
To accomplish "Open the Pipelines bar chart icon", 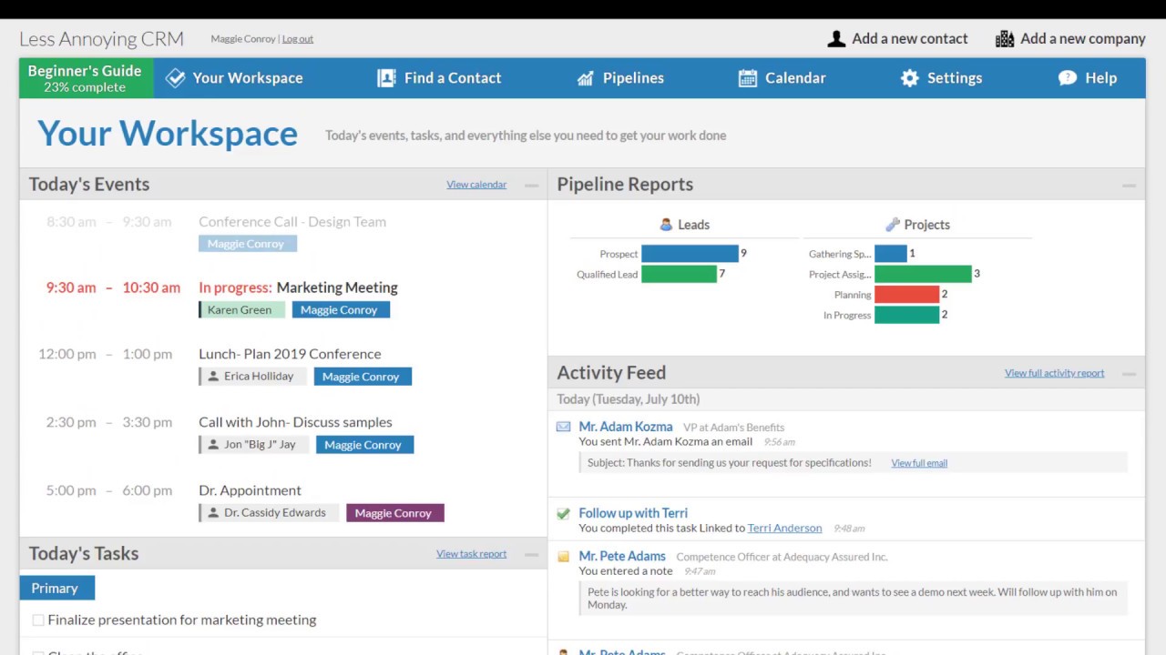I will [x=585, y=77].
